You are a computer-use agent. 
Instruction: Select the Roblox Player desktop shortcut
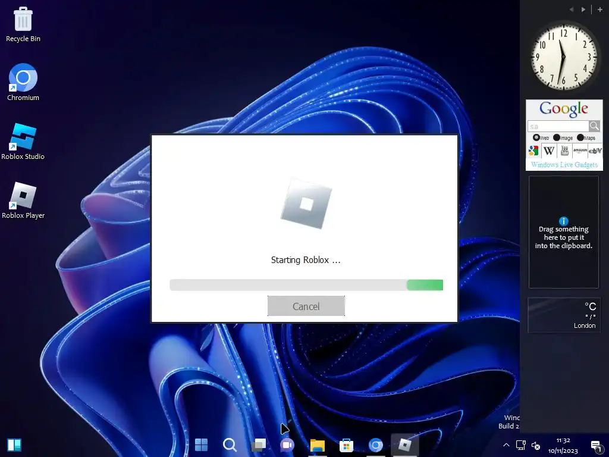[23, 201]
